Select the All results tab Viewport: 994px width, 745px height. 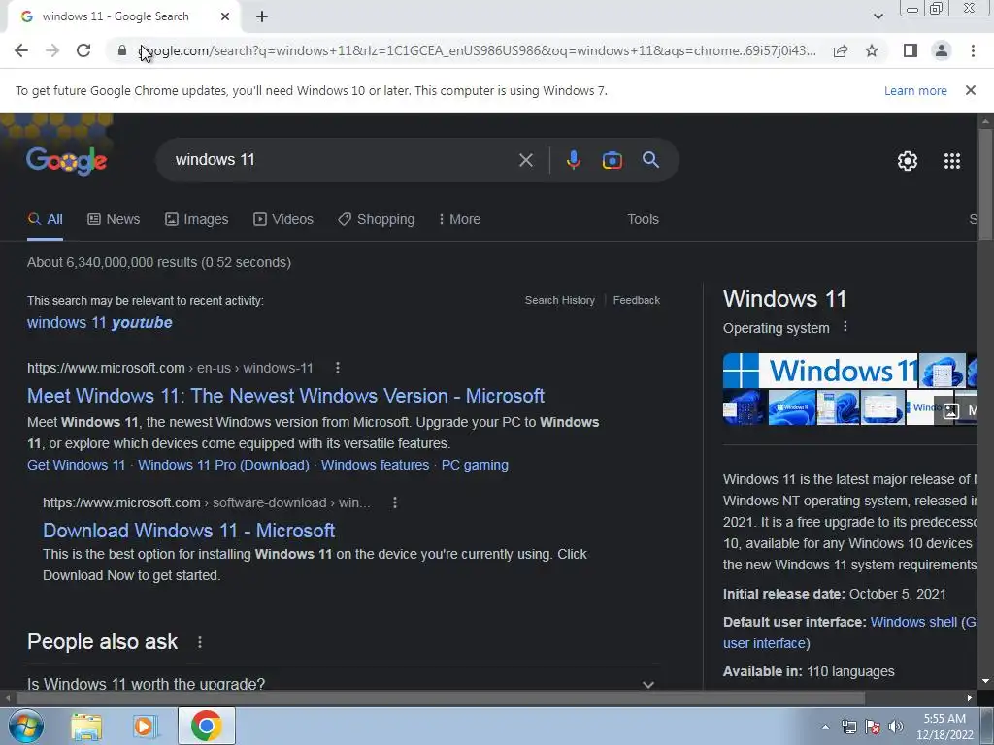[x=45, y=219]
